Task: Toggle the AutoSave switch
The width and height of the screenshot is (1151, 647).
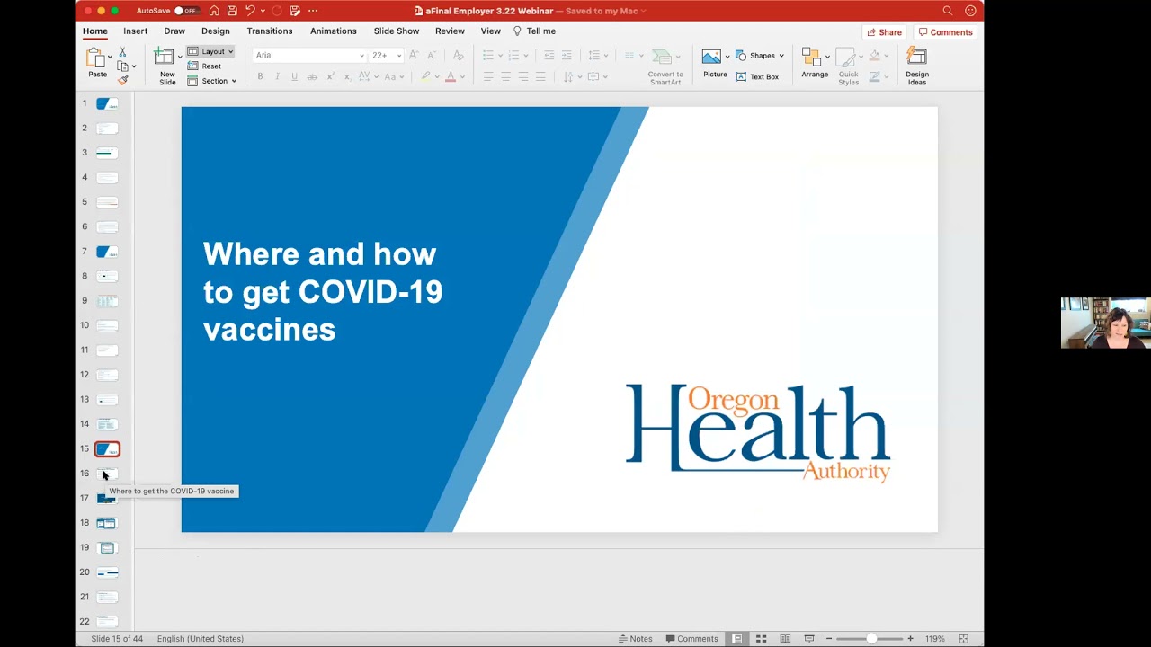Action: pyautogui.click(x=186, y=11)
